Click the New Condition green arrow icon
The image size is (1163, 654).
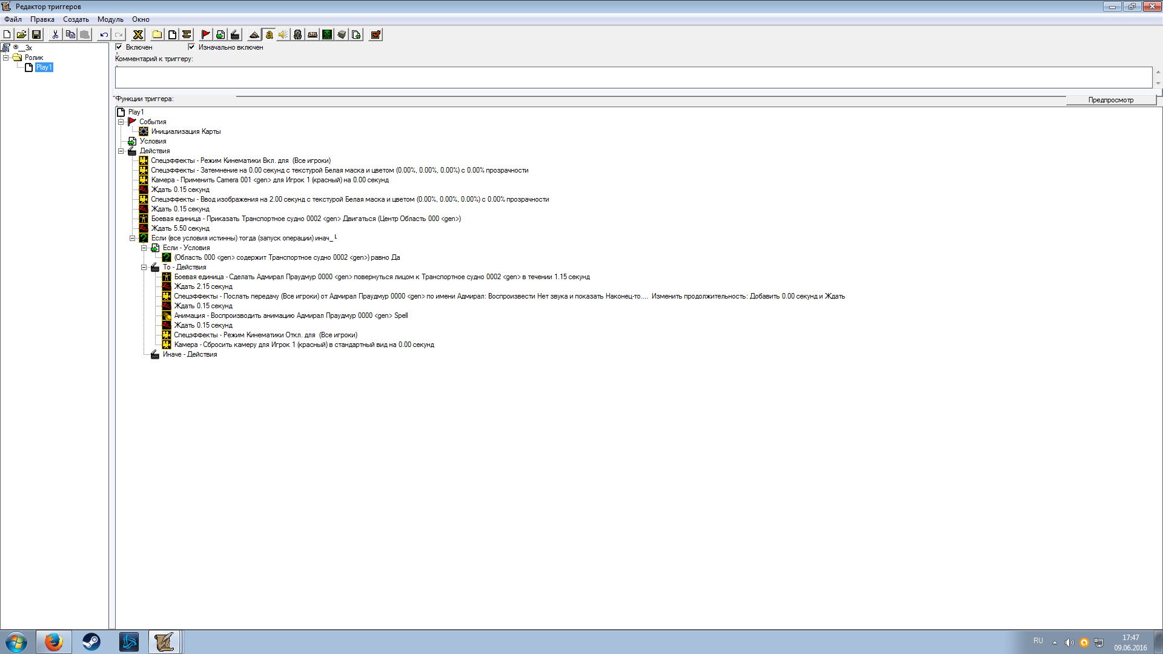click(220, 35)
